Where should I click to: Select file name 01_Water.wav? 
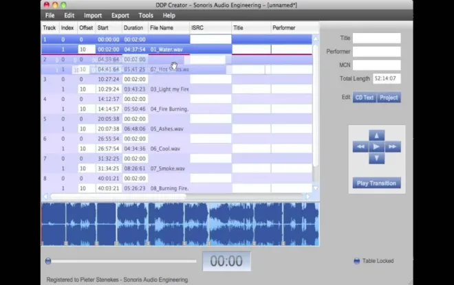[x=166, y=49]
